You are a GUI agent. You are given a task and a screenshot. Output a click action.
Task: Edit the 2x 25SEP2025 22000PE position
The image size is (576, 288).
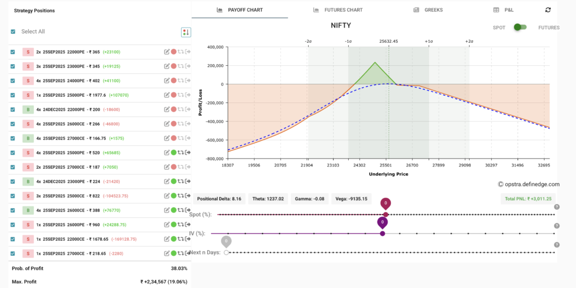point(166,52)
